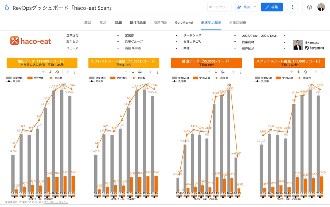Click filter icon on スプレッドシート直結 11,000 chart
This screenshot has height=207, width=330.
150,72
